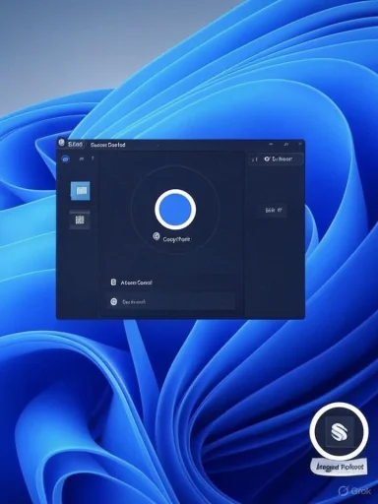The height and width of the screenshot is (504, 378).
Task: Click the large blue circle in the window center
Action: pyautogui.click(x=175, y=209)
